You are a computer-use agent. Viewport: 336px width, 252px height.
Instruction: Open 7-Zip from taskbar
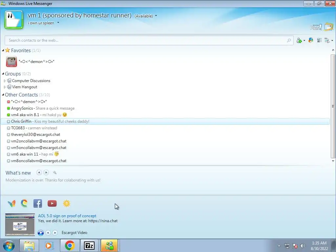[x=89, y=245]
